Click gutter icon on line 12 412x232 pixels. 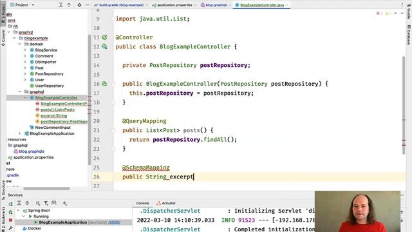coord(104,46)
